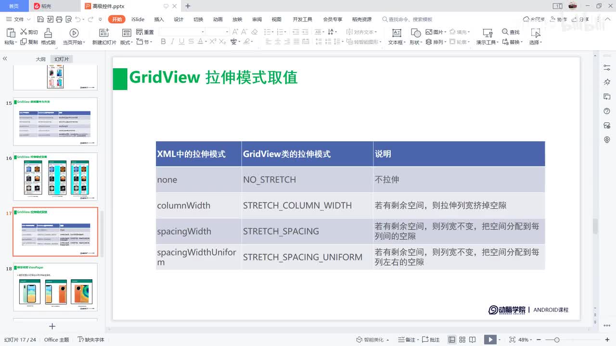
Task: Open the File (文件) menu dropdown arrow
Action: [x=28, y=19]
